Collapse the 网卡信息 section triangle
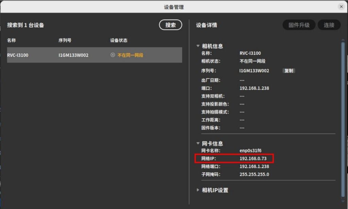This screenshot has width=348, height=209. click(x=198, y=144)
